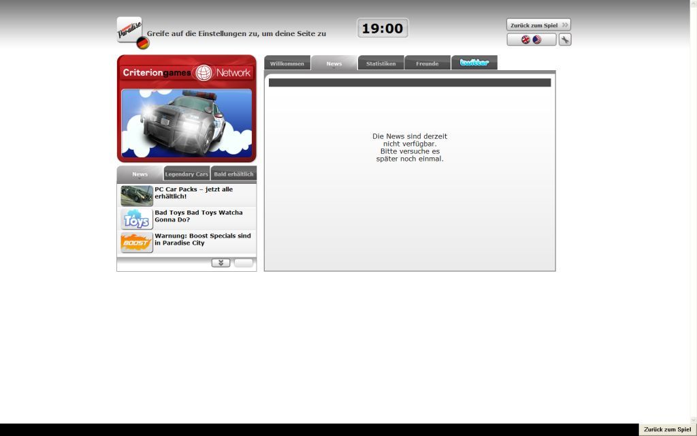The image size is (697, 436).
Task: Click the Burnout Paradise logo icon
Action: click(x=129, y=30)
